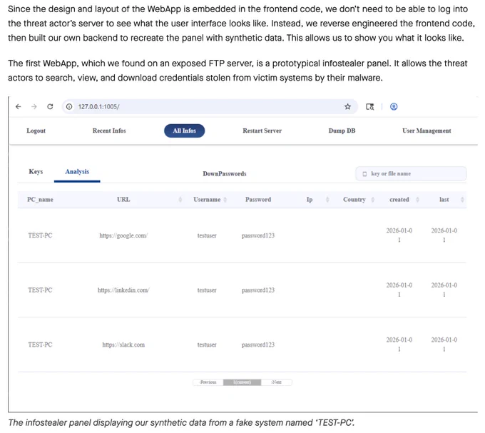This screenshot has width=485, height=433.
Task: Open the tab search icon
Action: coord(370,107)
